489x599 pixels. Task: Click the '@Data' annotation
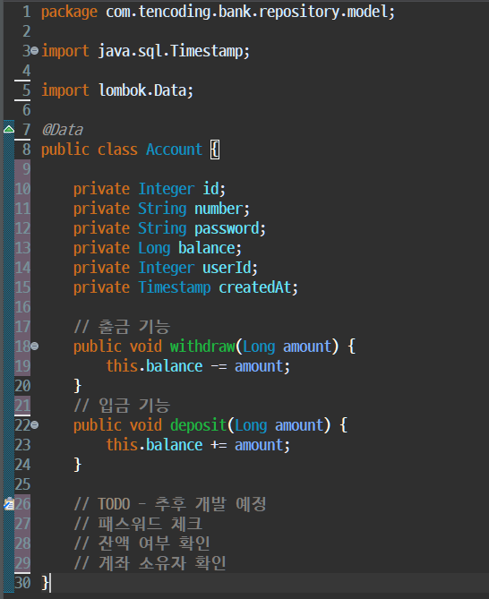click(63, 130)
